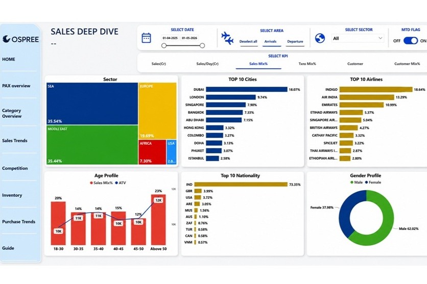Click the Sales Mix% legend marker in Age Profile
427x284 pixels.
click(x=91, y=183)
